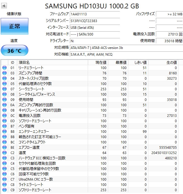Image resolution: width=183 pixels, height=194 pixels.
Task: Select status icon for C3 ハードウェア ECC
Action: (x=4, y=158)
